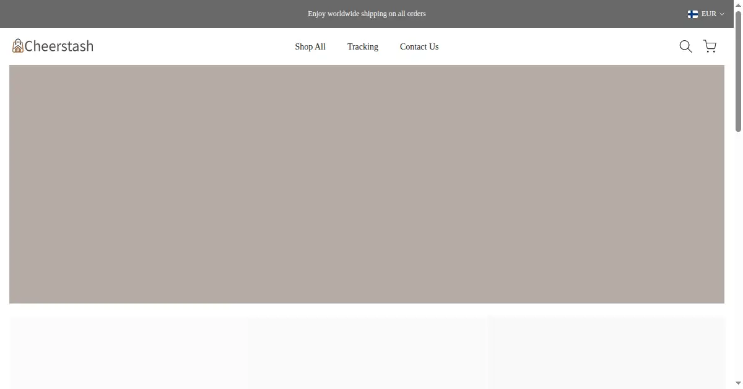Viewport: 743px width, 389px height.
Task: Open the shopping cart icon
Action: click(710, 46)
